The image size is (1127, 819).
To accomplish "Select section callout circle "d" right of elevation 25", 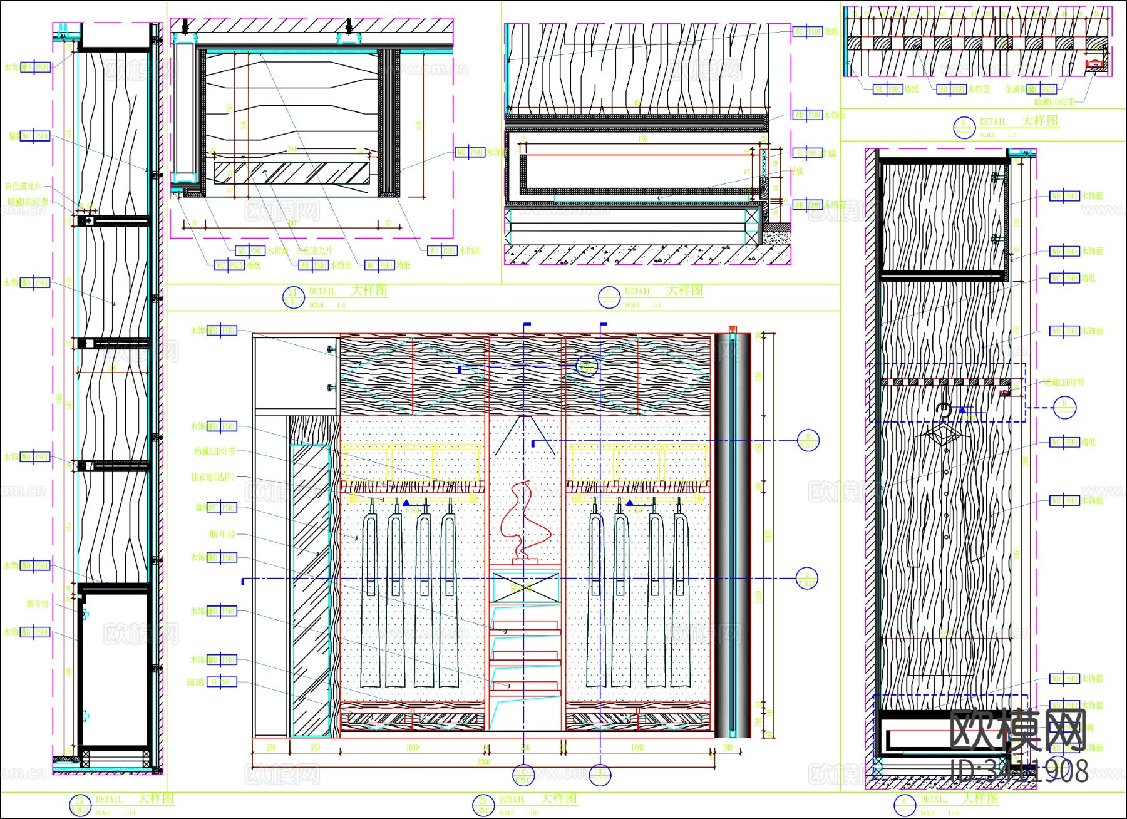I will tap(807, 578).
